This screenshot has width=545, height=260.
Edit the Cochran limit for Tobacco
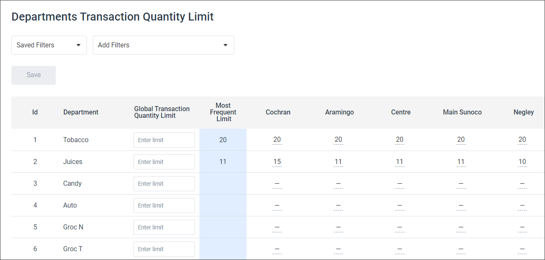coord(277,140)
